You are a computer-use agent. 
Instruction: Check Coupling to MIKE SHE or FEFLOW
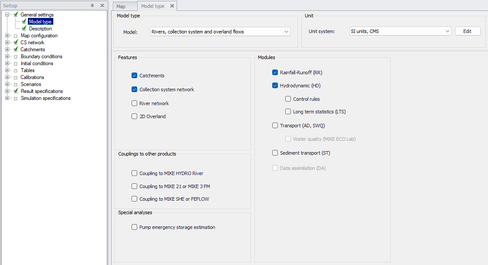tap(135, 199)
